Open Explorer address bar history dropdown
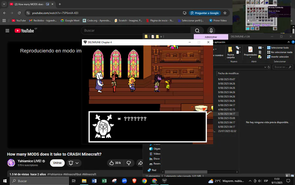Viewport: 295px width, 185px height. (x=265, y=67)
